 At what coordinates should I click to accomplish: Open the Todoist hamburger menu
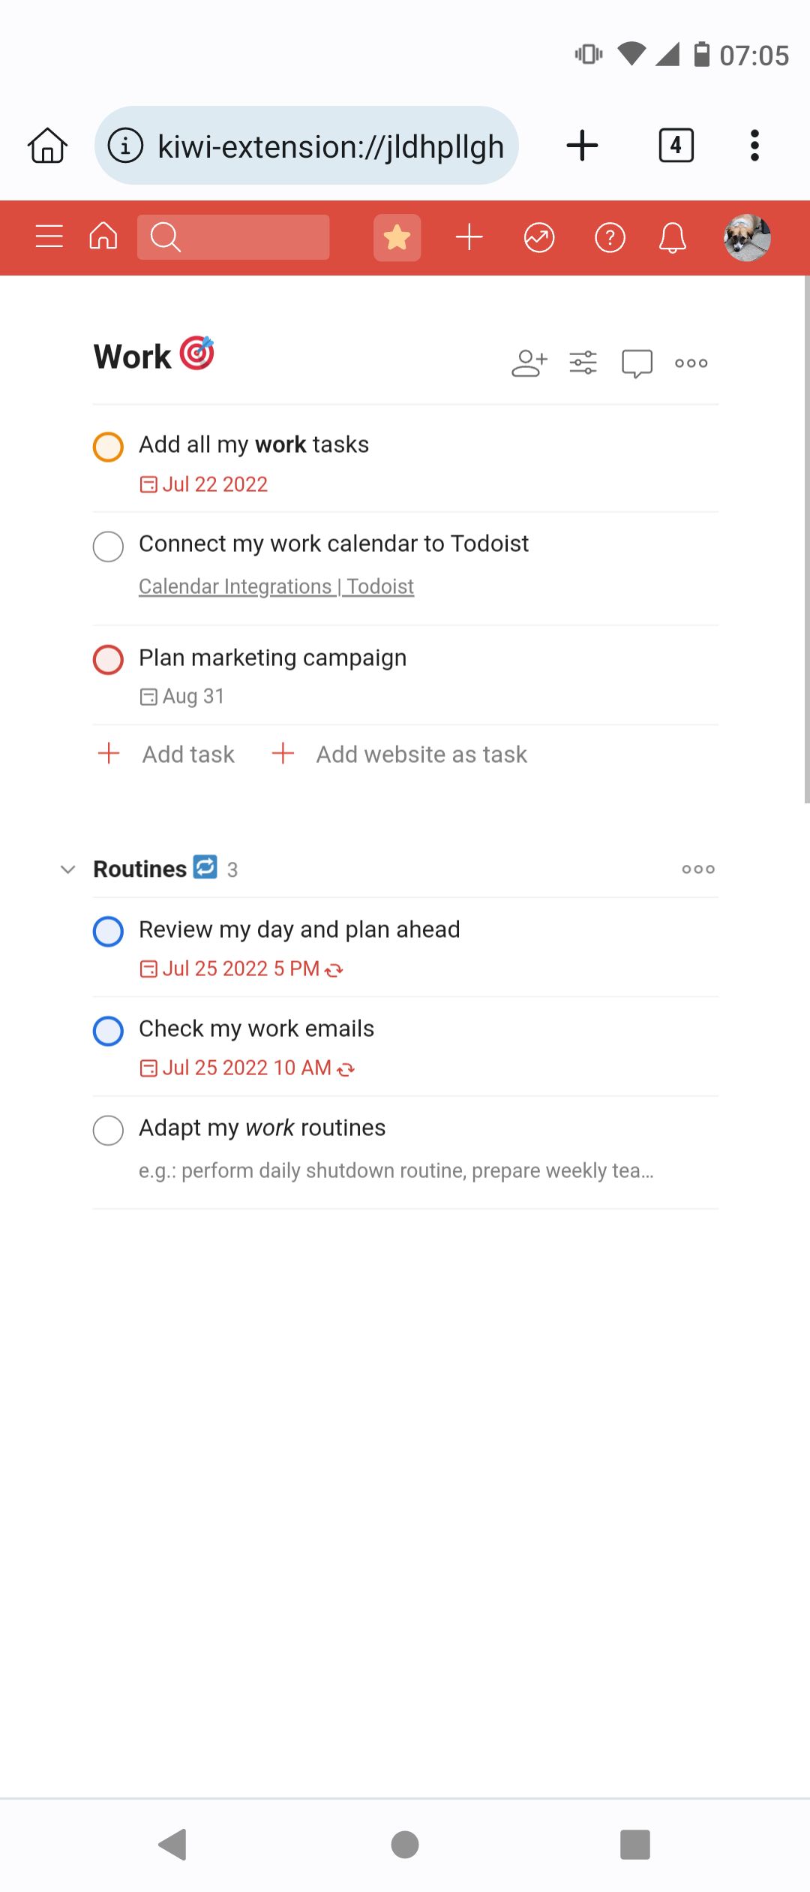[48, 237]
